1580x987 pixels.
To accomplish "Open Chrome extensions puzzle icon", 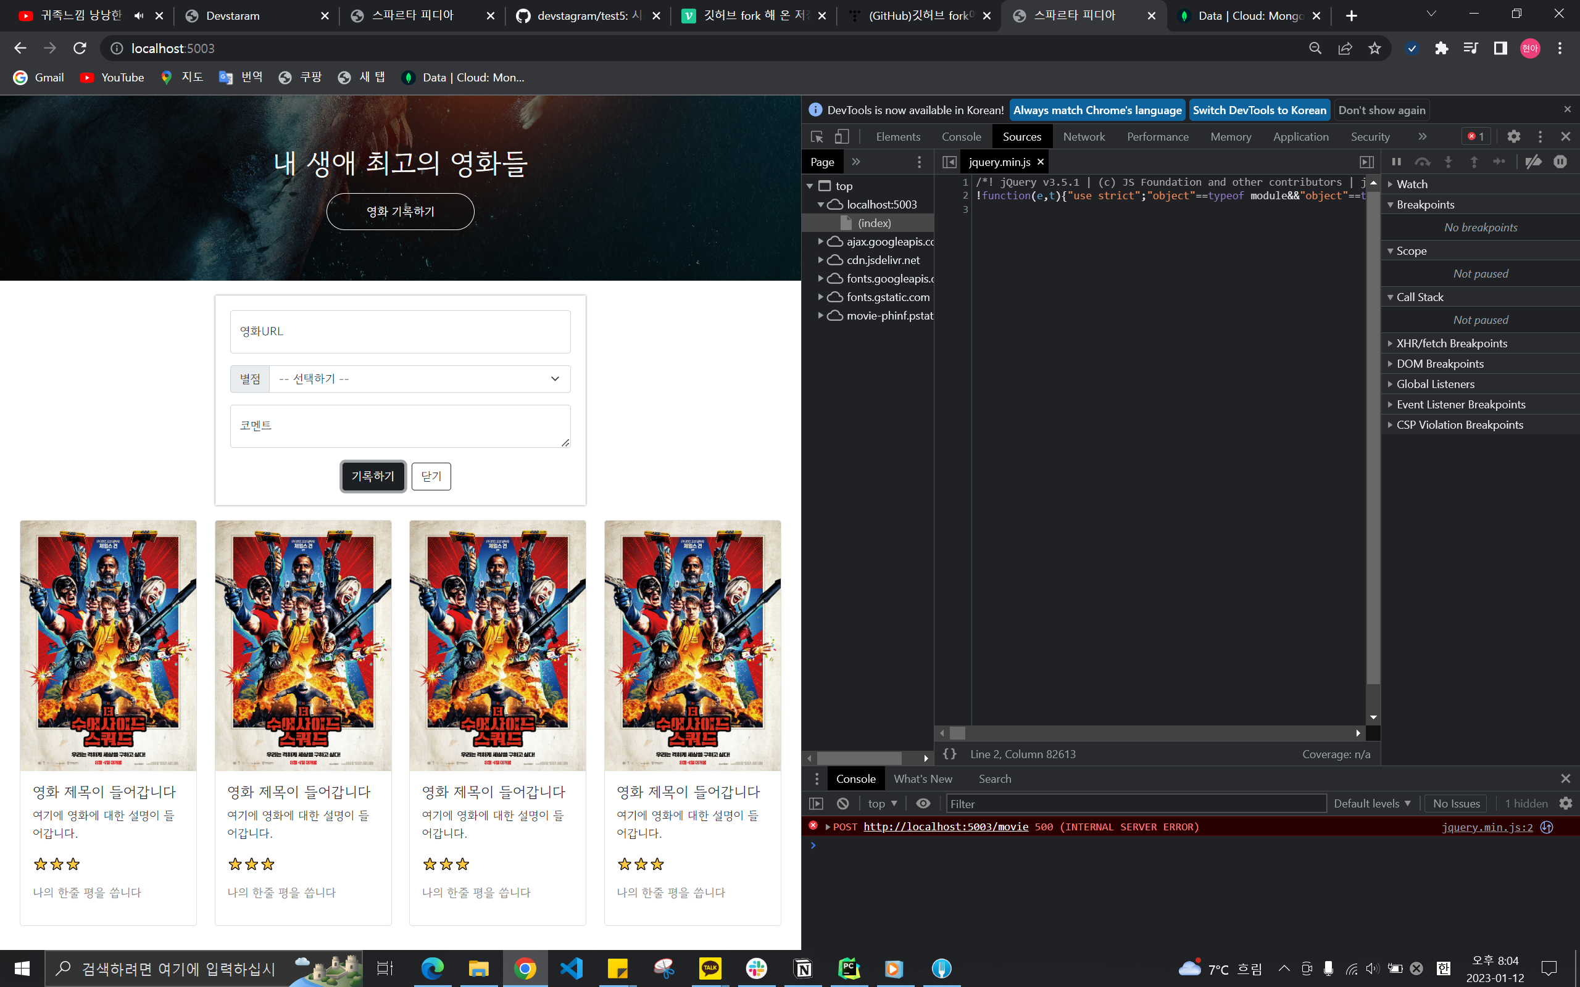I will (x=1442, y=48).
